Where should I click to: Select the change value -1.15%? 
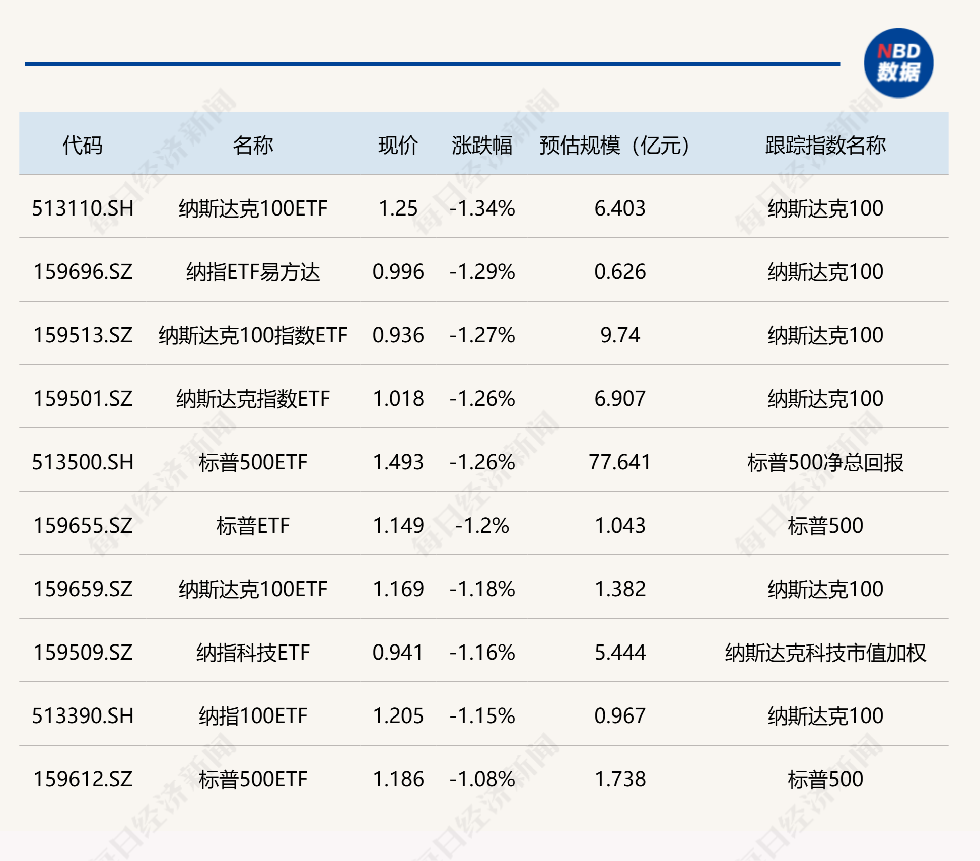pos(482,716)
